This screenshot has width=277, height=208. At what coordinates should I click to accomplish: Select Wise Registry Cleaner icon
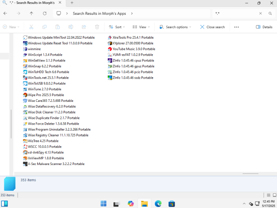(x=25, y=135)
